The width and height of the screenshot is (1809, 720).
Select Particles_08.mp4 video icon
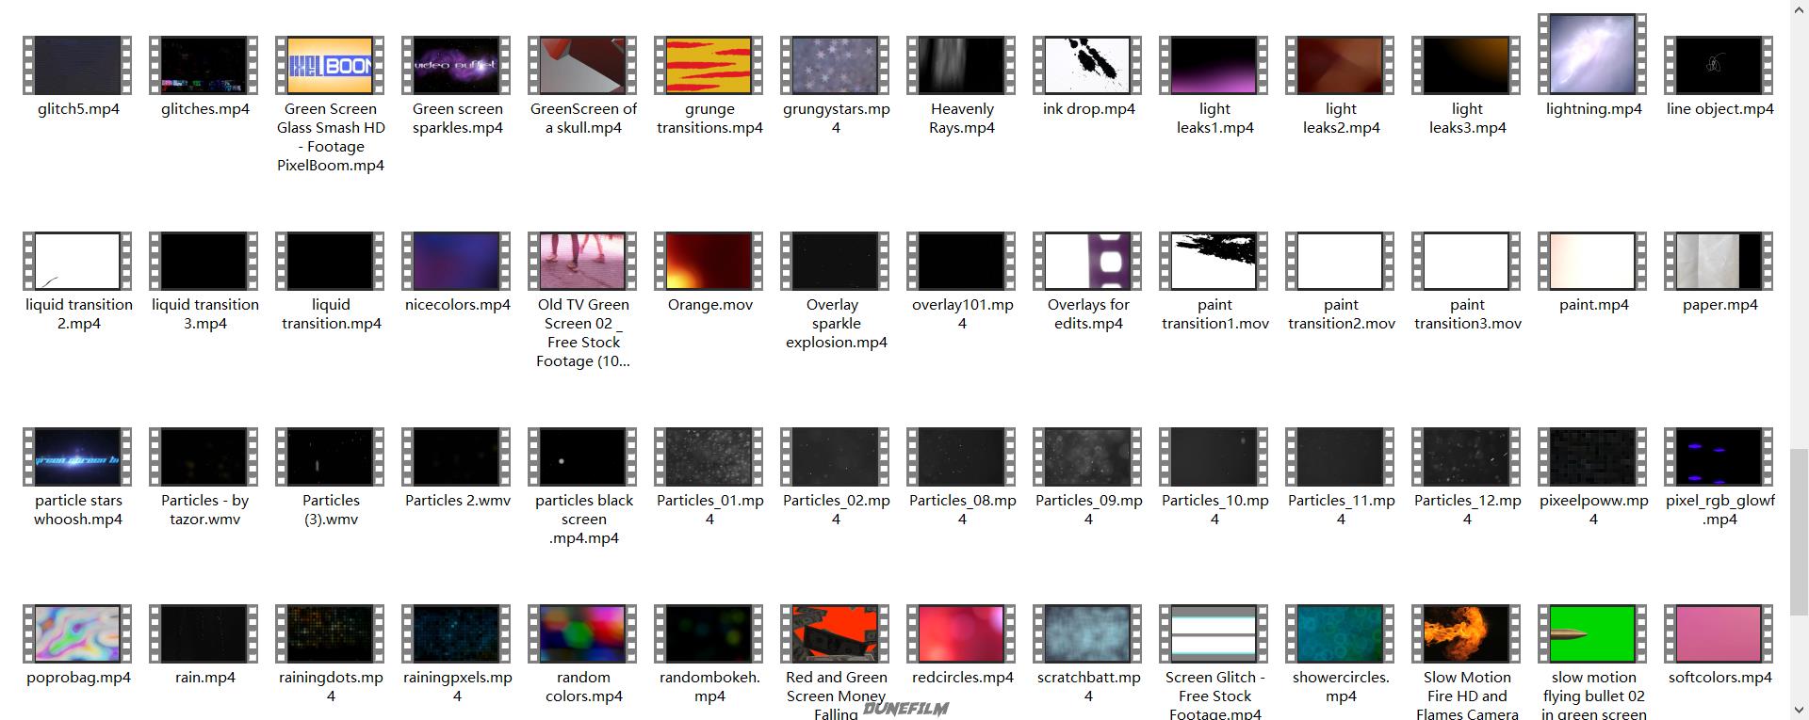tap(962, 457)
